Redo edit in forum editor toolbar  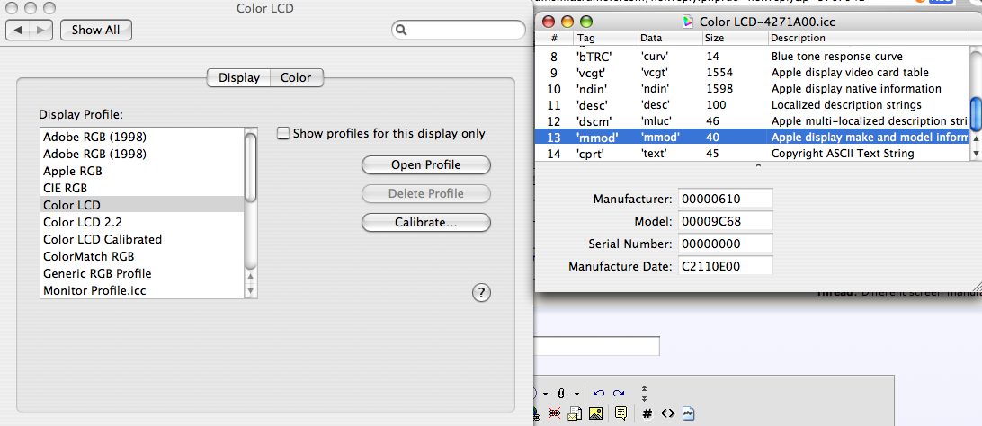pyautogui.click(x=619, y=394)
